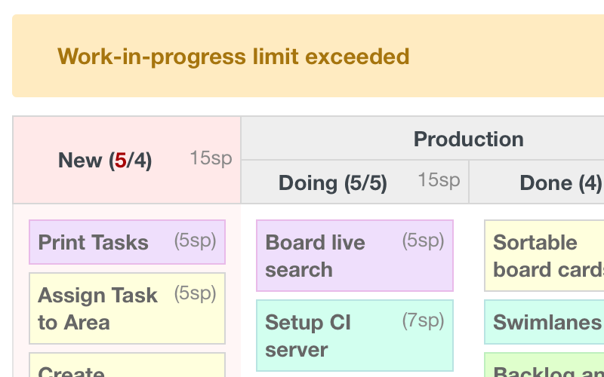Open the Setup CI server card
This screenshot has height=377, width=604.
pos(325,336)
